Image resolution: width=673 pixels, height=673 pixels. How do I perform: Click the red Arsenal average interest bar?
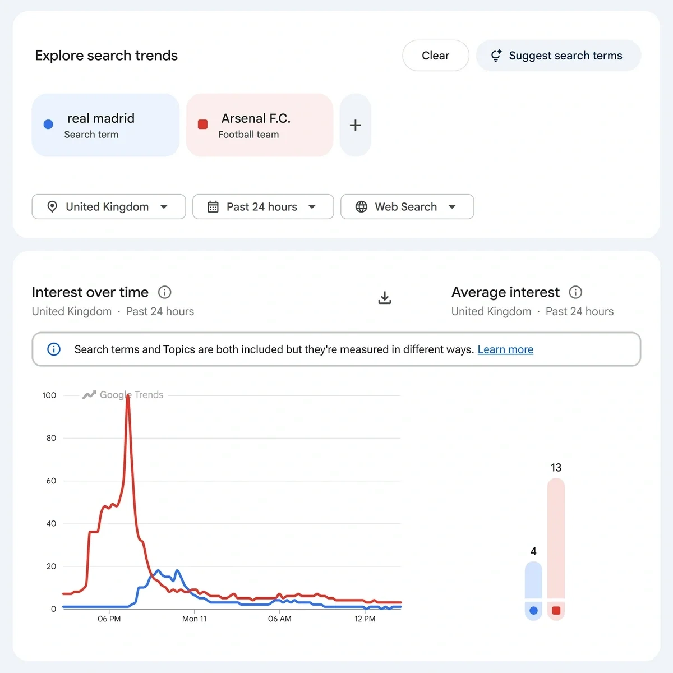[x=556, y=538]
